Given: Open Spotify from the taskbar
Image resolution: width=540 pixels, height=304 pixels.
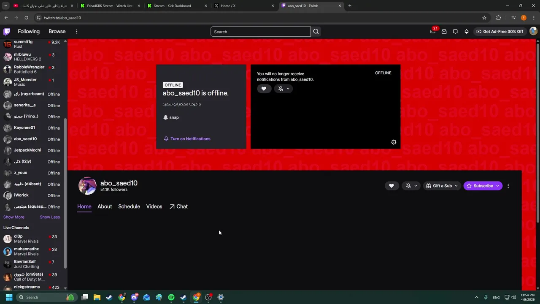Looking at the screenshot, I should tap(171, 297).
